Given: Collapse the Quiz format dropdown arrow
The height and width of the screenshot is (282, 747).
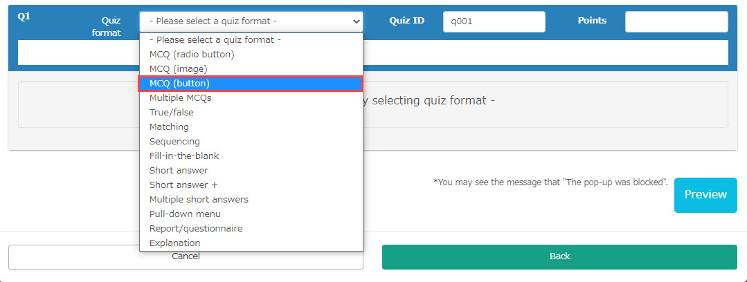Looking at the screenshot, I should tap(357, 21).
